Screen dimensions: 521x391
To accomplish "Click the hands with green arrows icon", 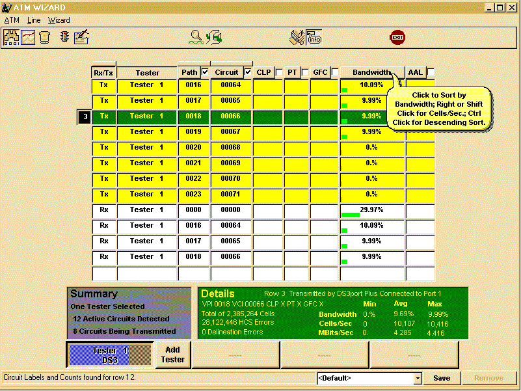I will (x=214, y=37).
